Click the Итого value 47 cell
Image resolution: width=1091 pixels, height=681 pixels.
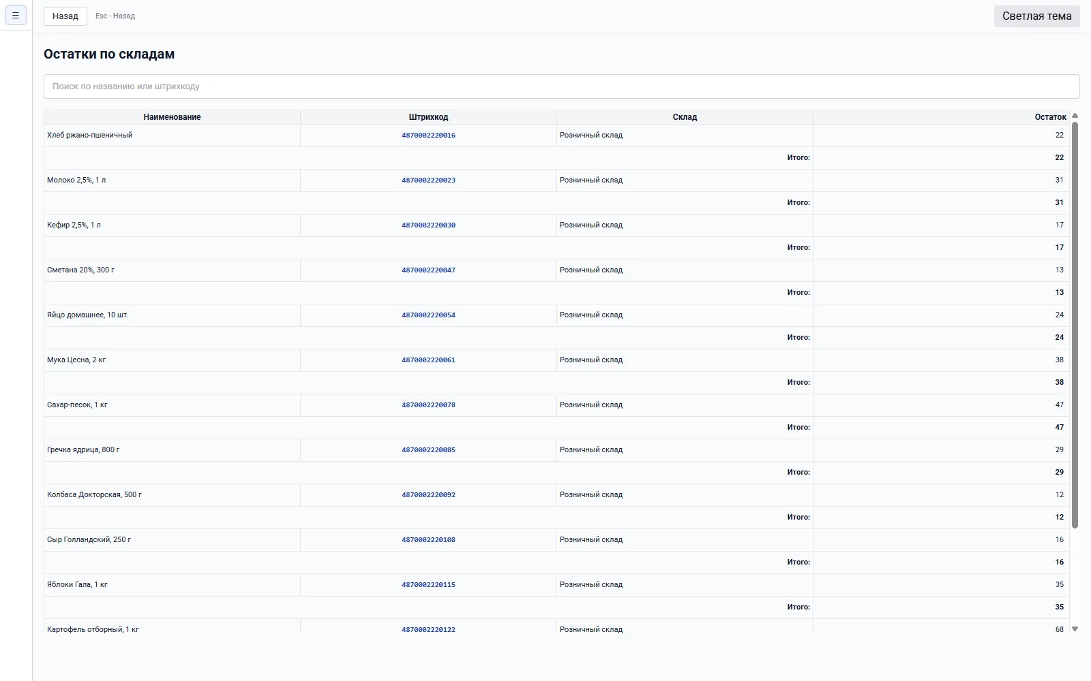(x=941, y=427)
